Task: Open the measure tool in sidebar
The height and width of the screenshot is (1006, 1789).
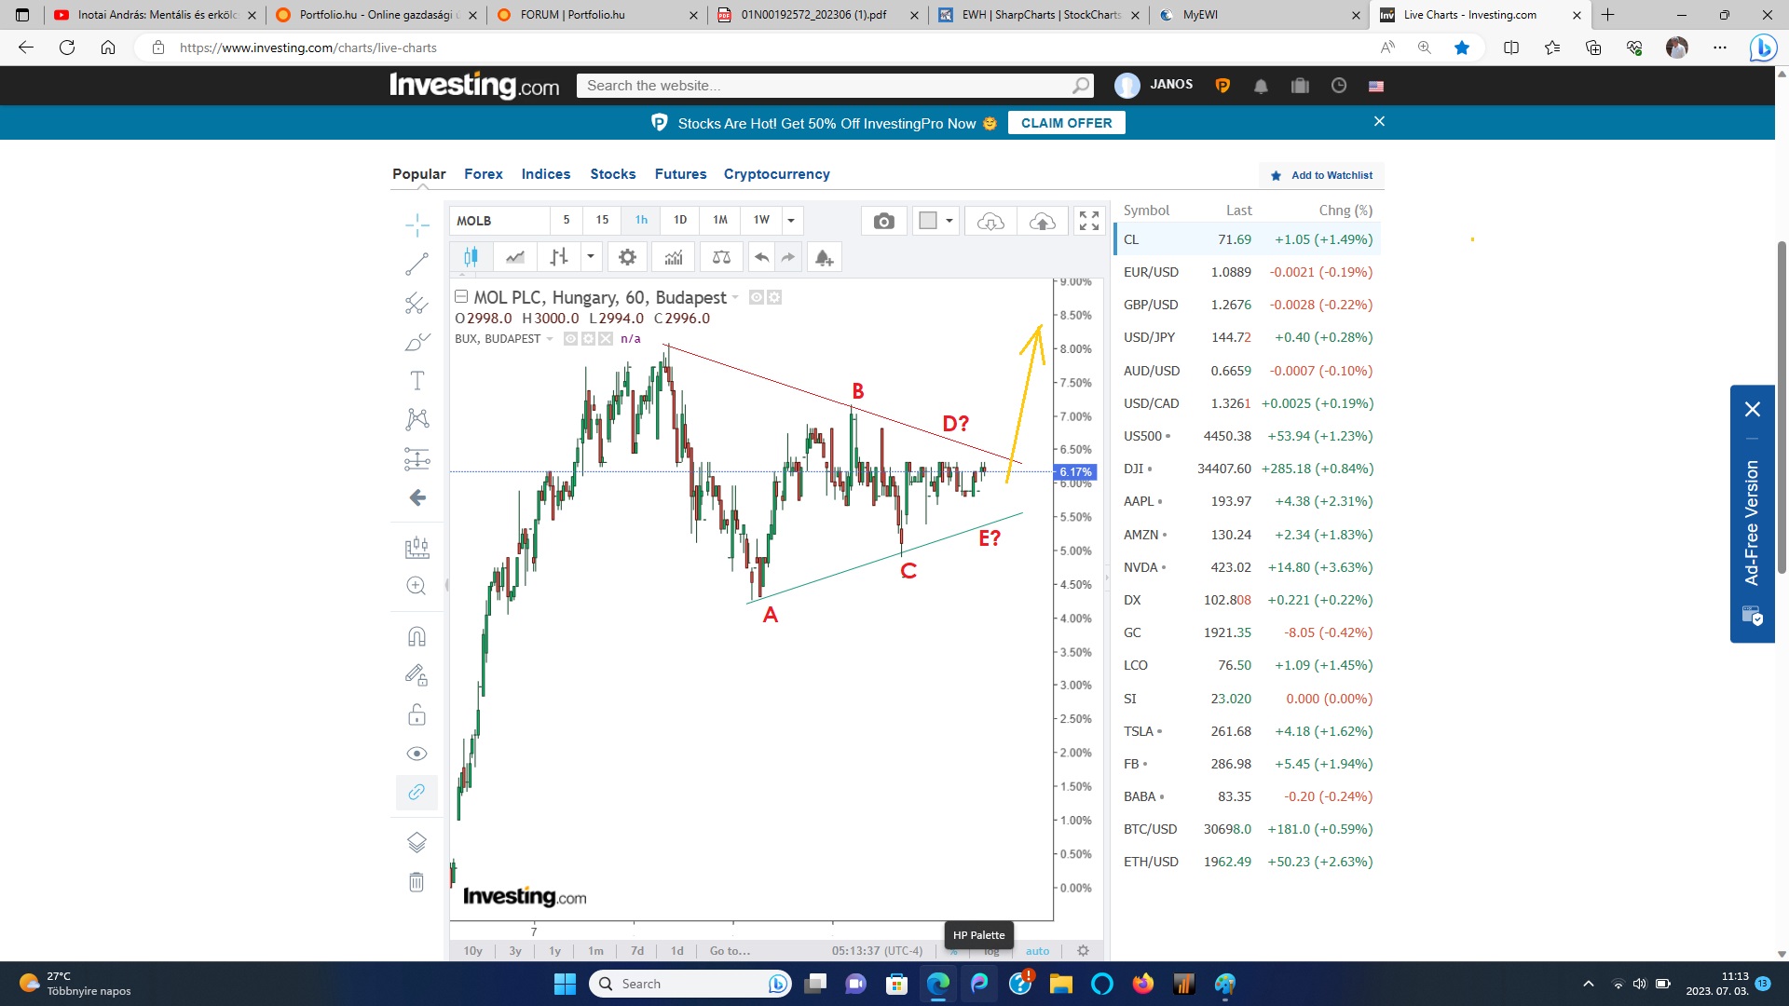Action: 417,547
